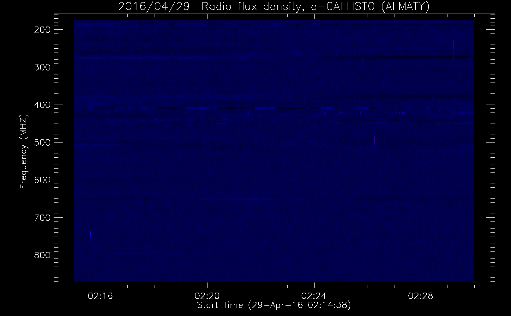Click the 02:24 time tick label
Image resolution: width=511 pixels, height=316 pixels.
(x=314, y=296)
